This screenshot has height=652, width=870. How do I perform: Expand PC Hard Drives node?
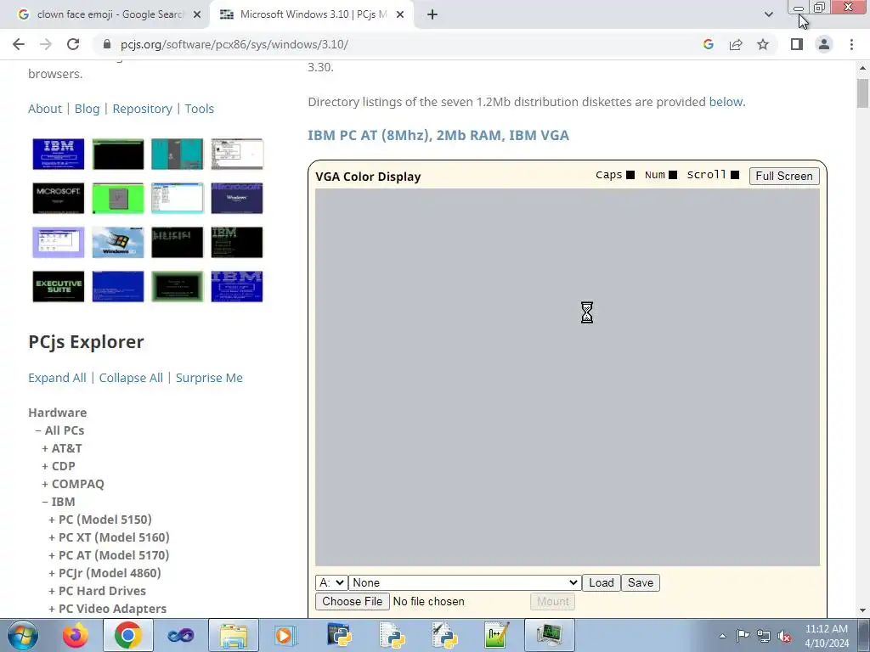[x=97, y=591]
